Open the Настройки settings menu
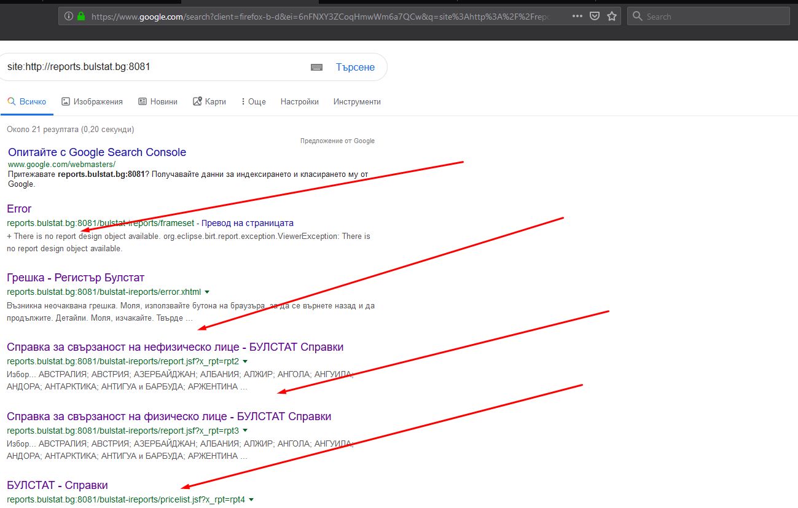 point(300,102)
